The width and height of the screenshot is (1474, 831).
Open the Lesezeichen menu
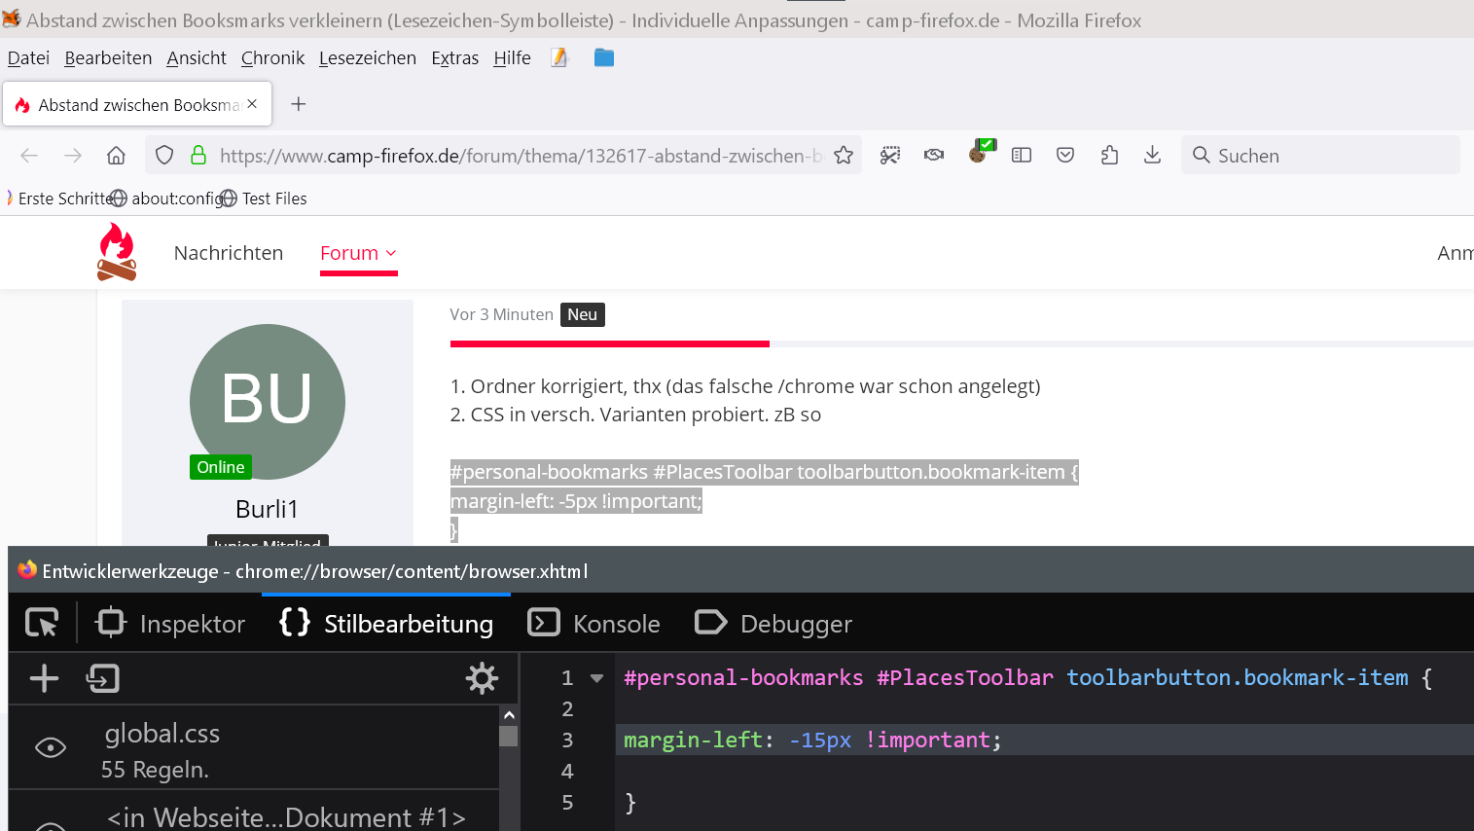367,58
